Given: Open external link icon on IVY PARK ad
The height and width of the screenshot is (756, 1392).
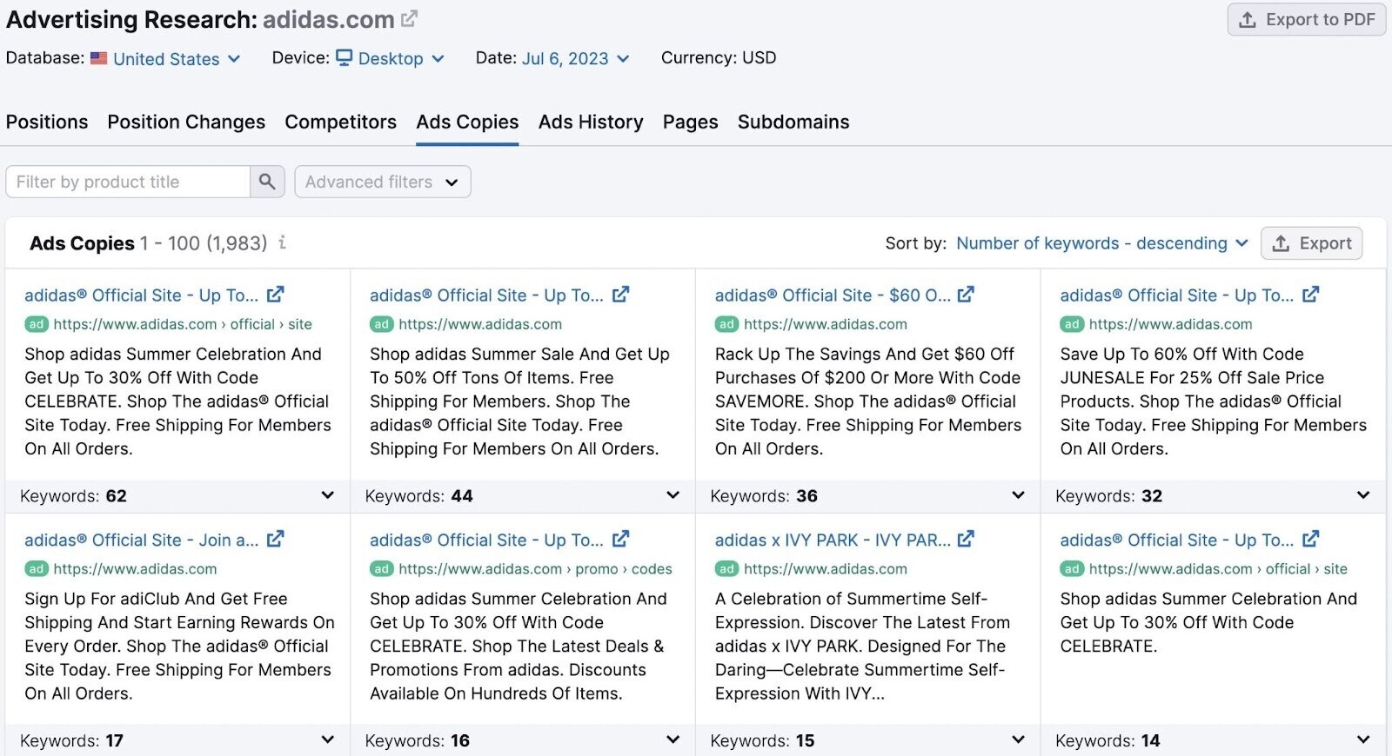Looking at the screenshot, I should pyautogui.click(x=966, y=540).
